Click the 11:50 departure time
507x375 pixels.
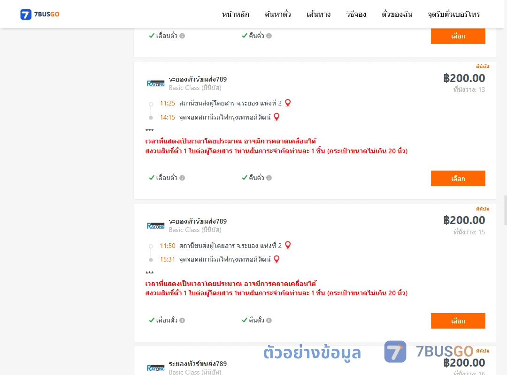pyautogui.click(x=168, y=246)
